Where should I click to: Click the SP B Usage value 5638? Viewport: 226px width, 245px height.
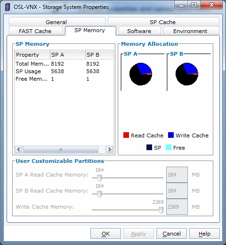(x=93, y=71)
